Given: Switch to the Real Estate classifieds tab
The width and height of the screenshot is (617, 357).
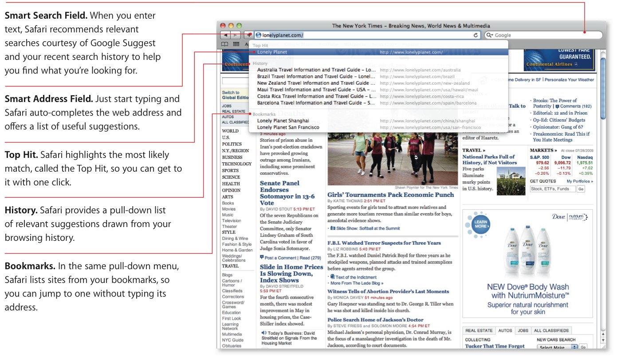Looking at the screenshot, I should click(x=479, y=330).
